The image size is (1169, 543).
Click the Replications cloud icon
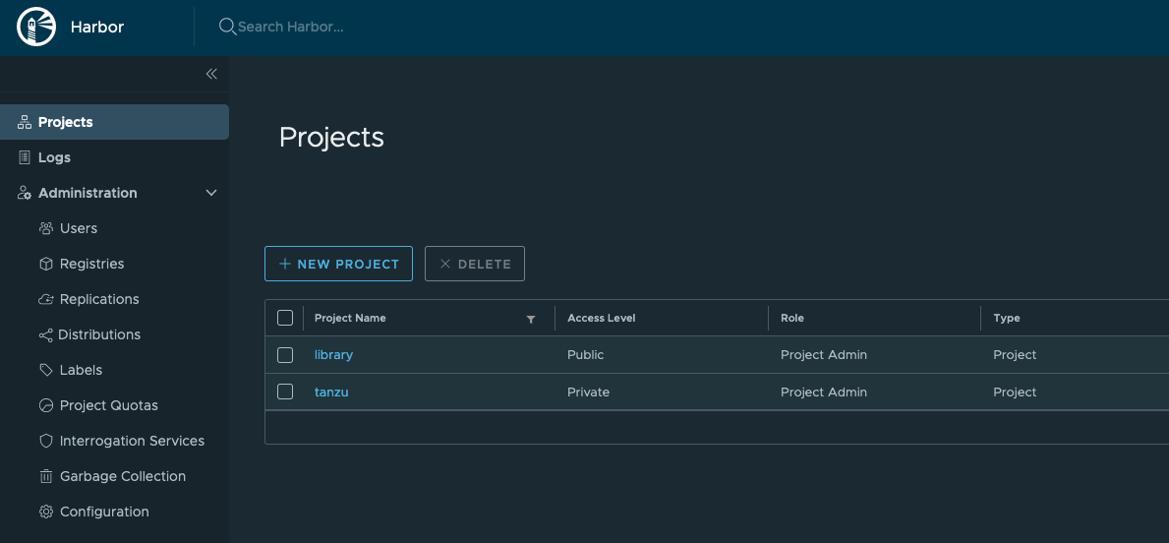tap(45, 299)
